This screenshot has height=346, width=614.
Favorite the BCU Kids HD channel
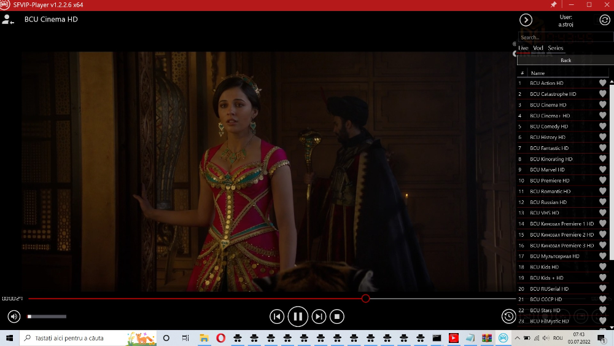coord(603,267)
